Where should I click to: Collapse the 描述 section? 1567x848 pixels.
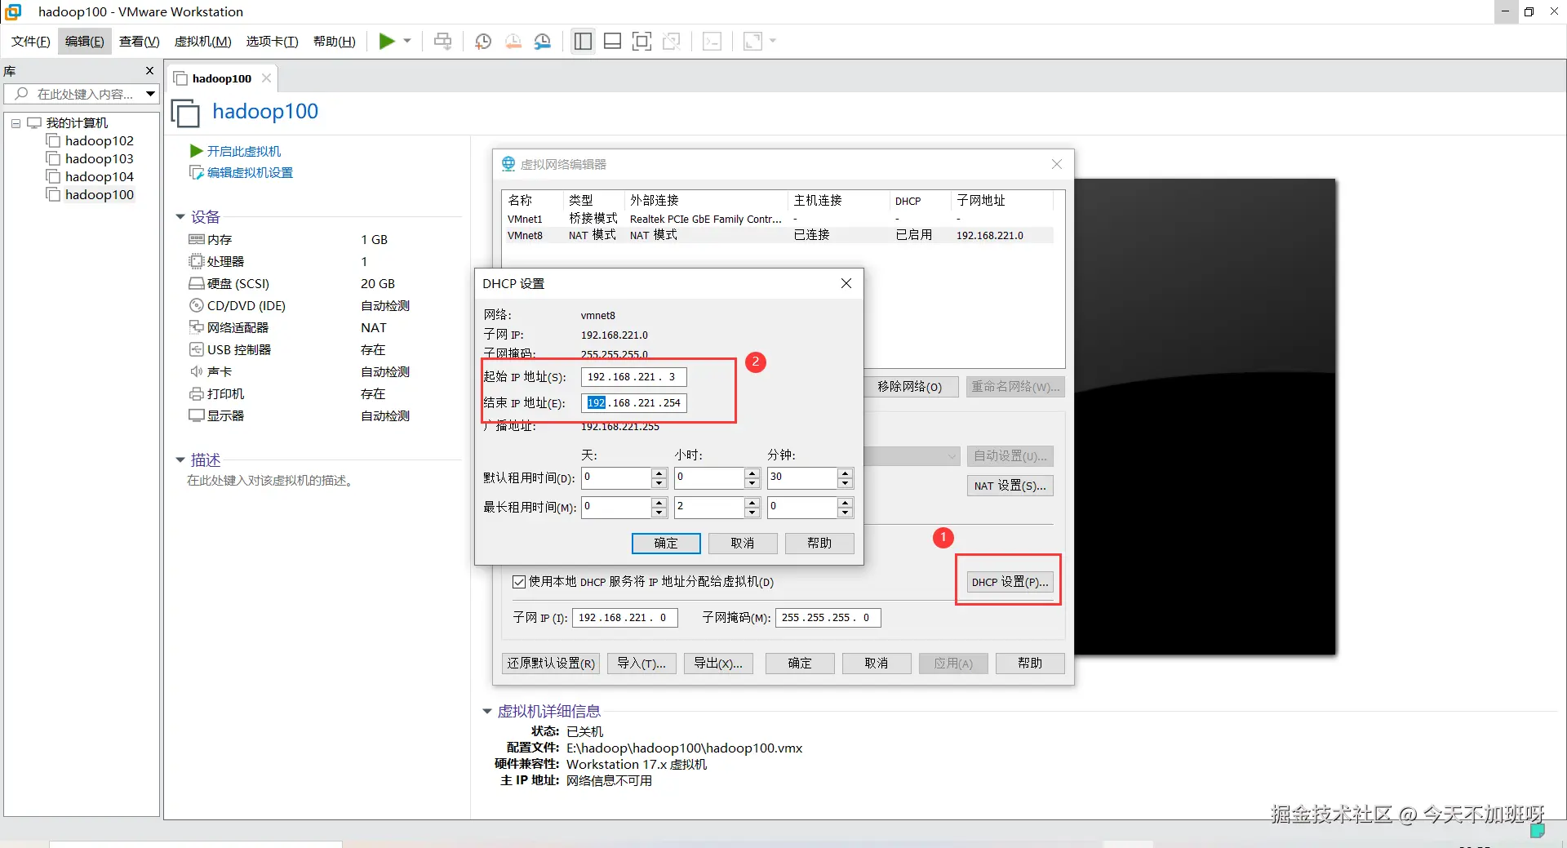pos(180,460)
